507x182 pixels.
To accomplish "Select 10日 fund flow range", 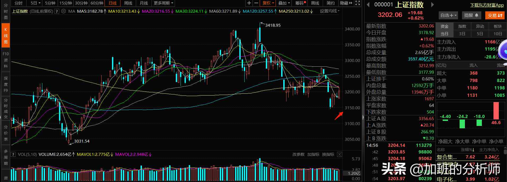I will point(498,34).
